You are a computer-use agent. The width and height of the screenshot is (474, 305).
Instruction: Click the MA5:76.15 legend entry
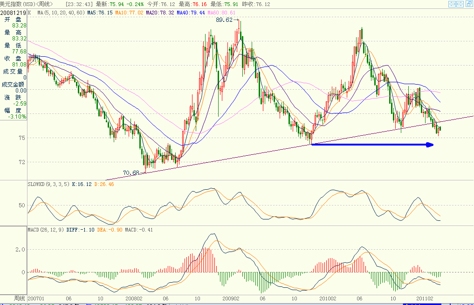(x=100, y=13)
